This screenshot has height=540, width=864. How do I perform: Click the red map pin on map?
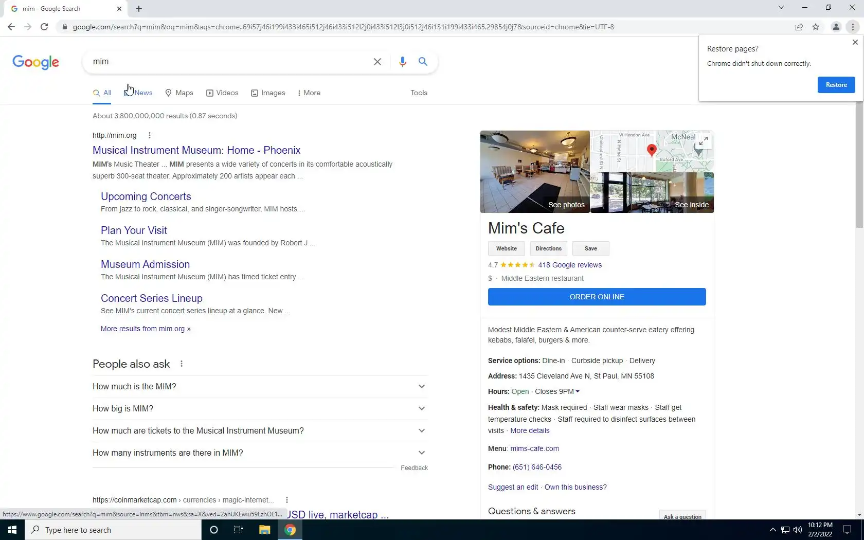click(652, 150)
